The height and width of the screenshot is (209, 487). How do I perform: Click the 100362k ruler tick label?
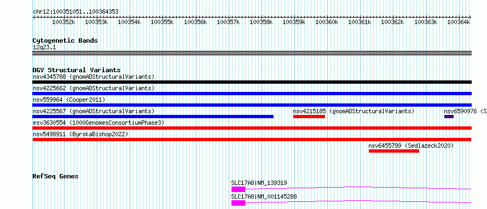tap(392, 22)
